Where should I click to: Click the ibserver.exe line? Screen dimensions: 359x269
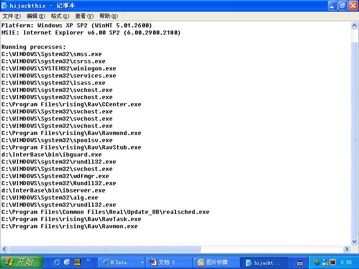point(53,190)
